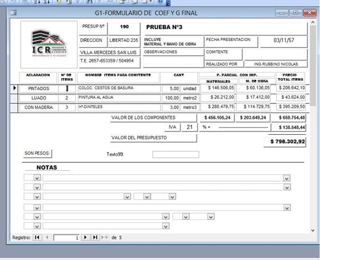The image size is (343, 260).
Task: Select the PINTURA AL AGUA item name
Action: 117,98
